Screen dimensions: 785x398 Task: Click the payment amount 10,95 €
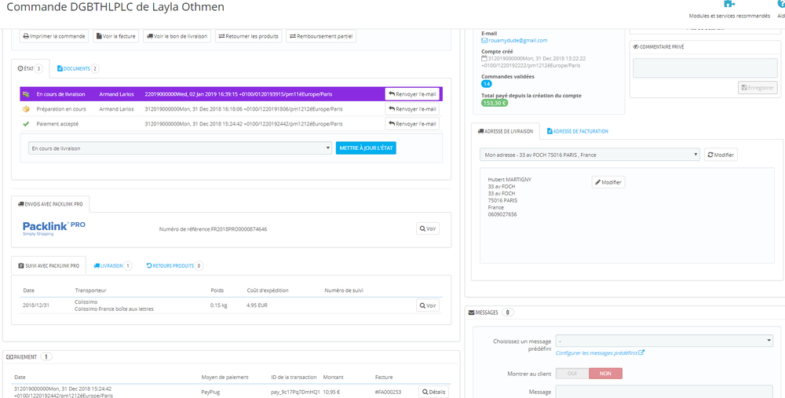pyautogui.click(x=331, y=392)
